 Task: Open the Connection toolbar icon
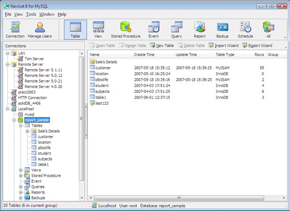[x=15, y=30]
